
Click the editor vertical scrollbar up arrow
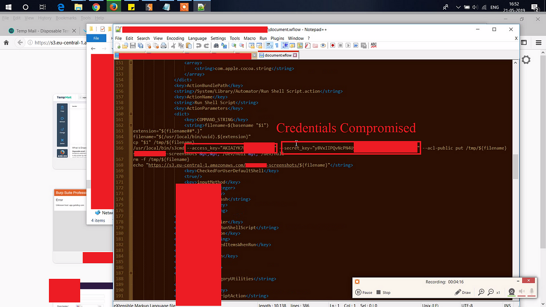(515, 63)
